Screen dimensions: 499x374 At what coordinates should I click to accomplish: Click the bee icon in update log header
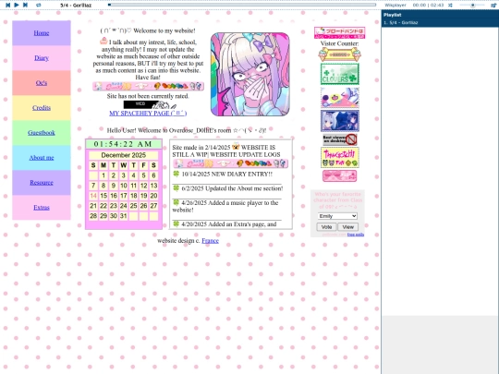(236, 147)
